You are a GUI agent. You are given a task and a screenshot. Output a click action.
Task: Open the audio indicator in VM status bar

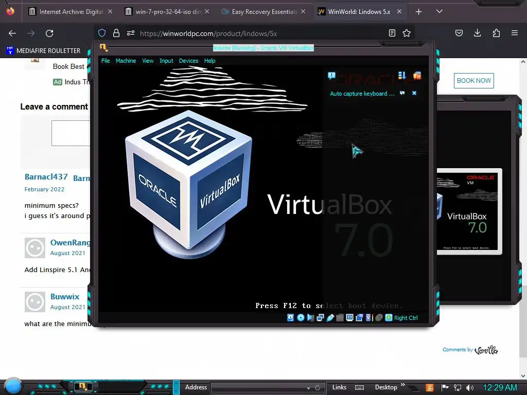pos(310,318)
